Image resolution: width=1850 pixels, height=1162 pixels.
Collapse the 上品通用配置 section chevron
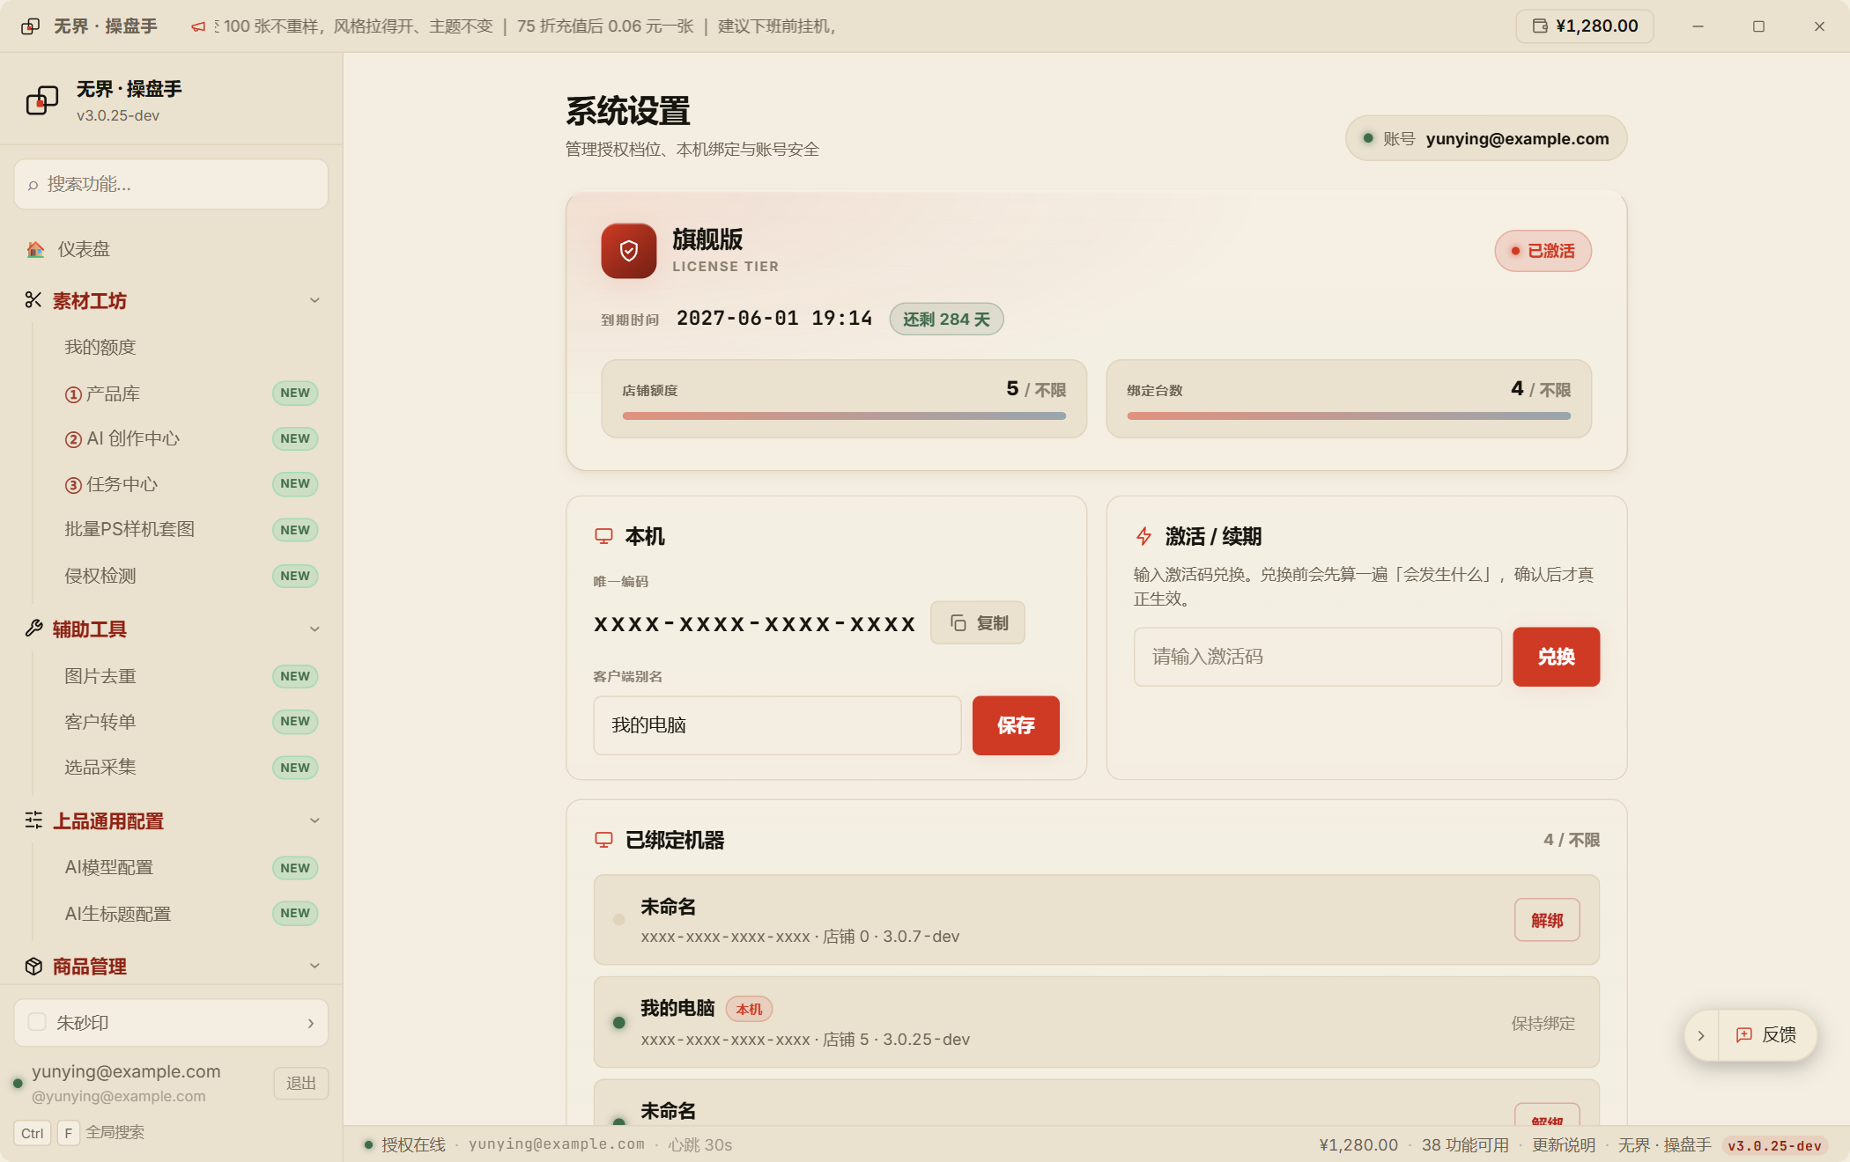(x=314, y=820)
